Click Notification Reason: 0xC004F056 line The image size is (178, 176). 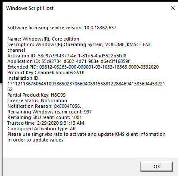click(44, 106)
